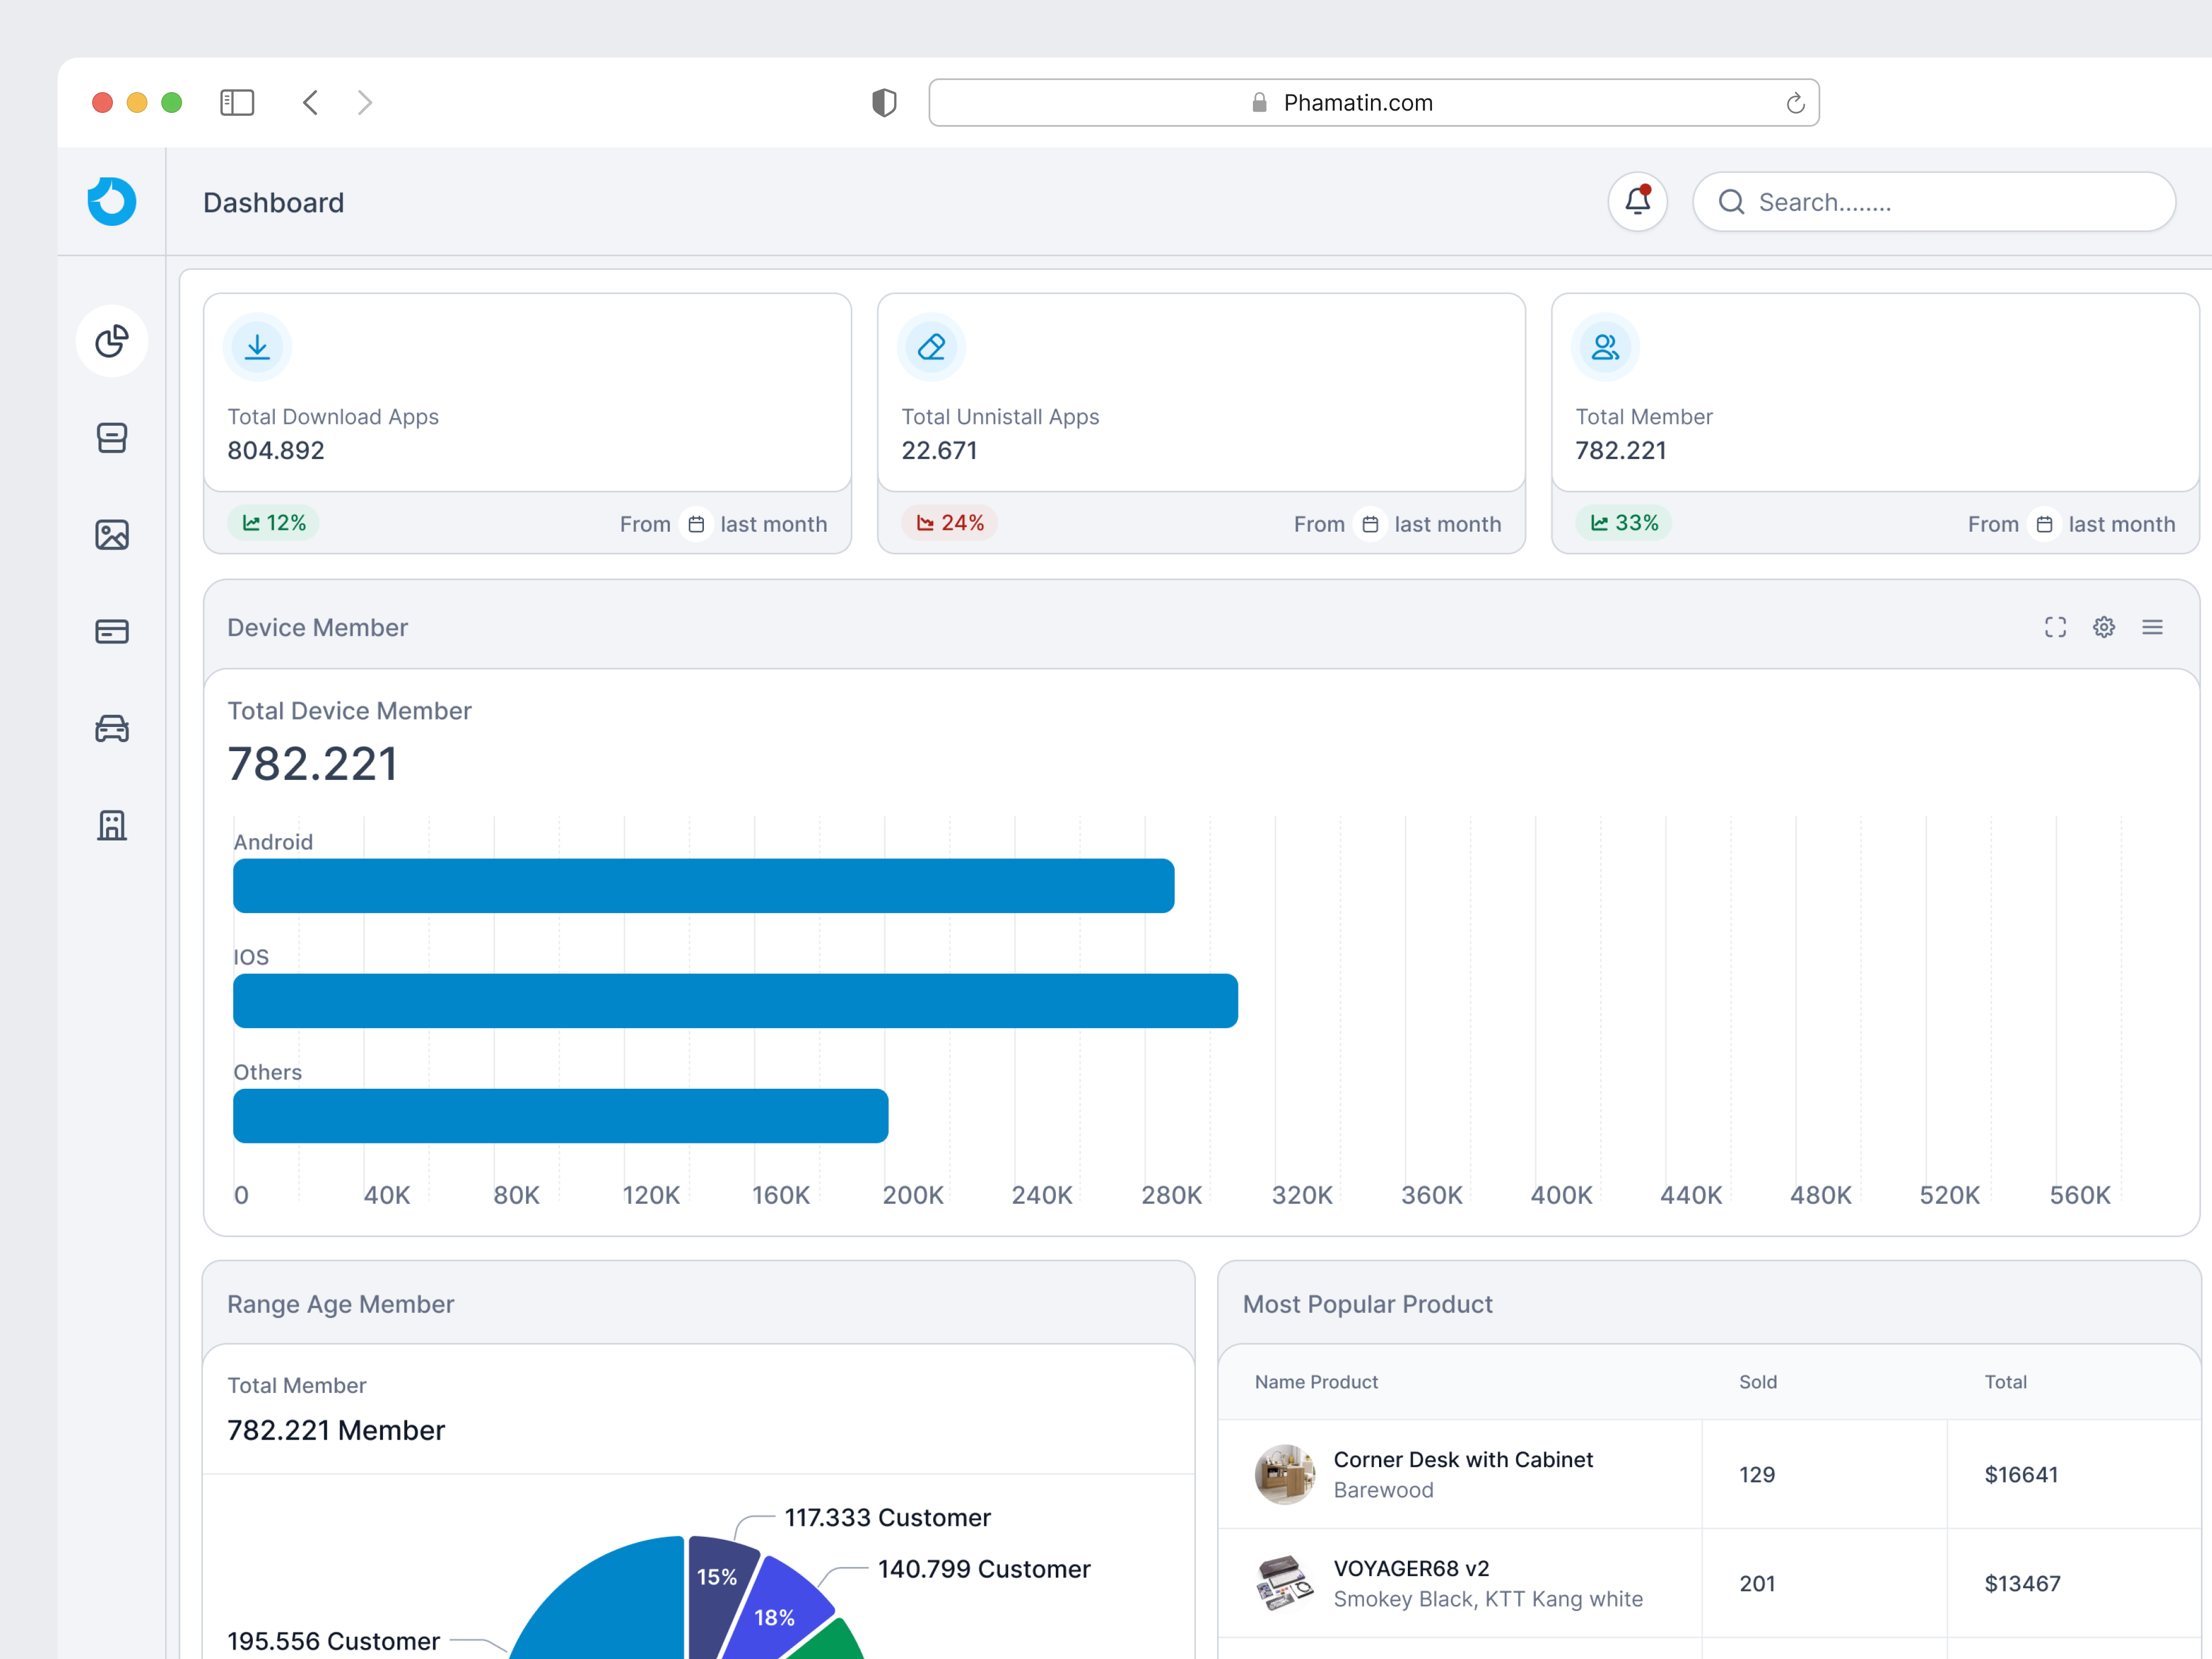Open the Device Member chart settings gear
The width and height of the screenshot is (2212, 1659).
(2104, 627)
